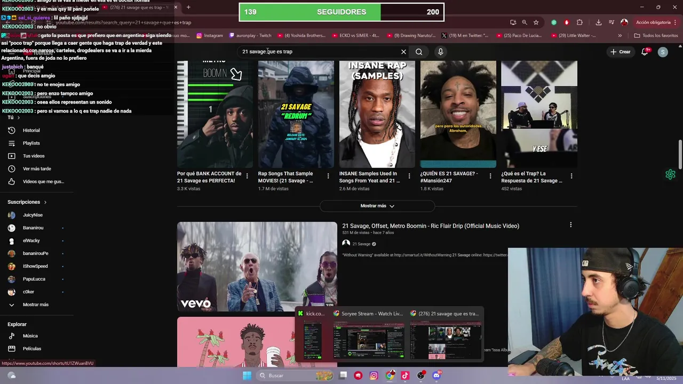Open new browser tab with plus
Viewport: 683px width, 384px height.
click(188, 7)
